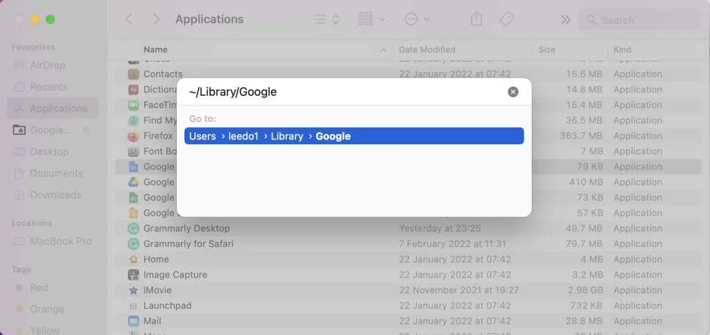Click the 7 February 2022 date
710x335 pixels.
[452, 244]
